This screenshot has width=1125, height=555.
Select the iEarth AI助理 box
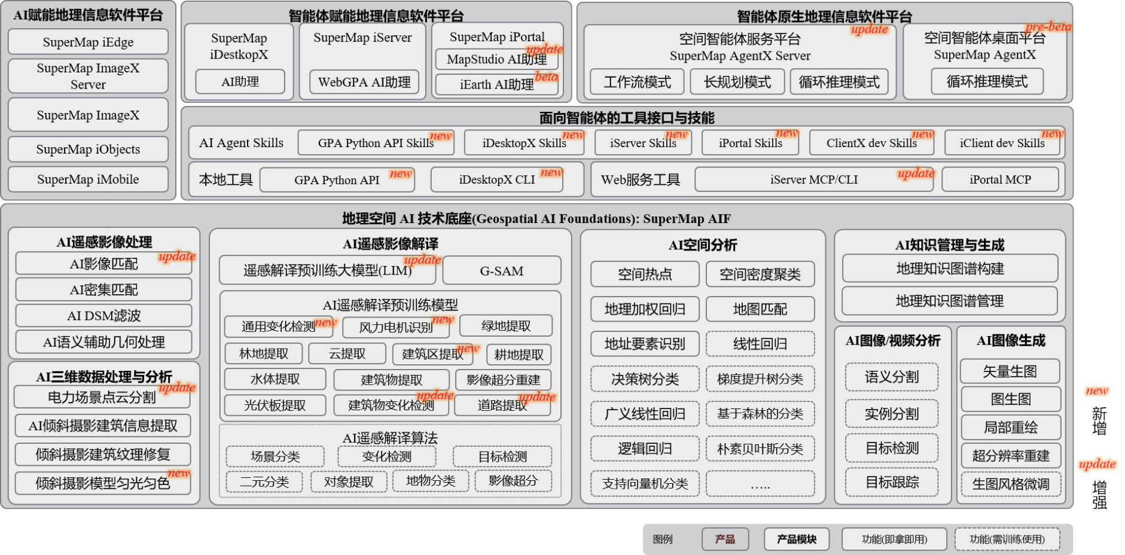click(497, 84)
